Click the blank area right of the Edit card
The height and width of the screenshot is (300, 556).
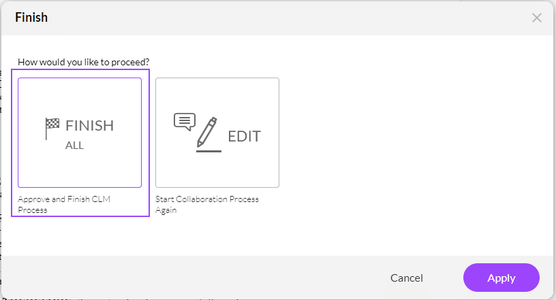coord(415,141)
